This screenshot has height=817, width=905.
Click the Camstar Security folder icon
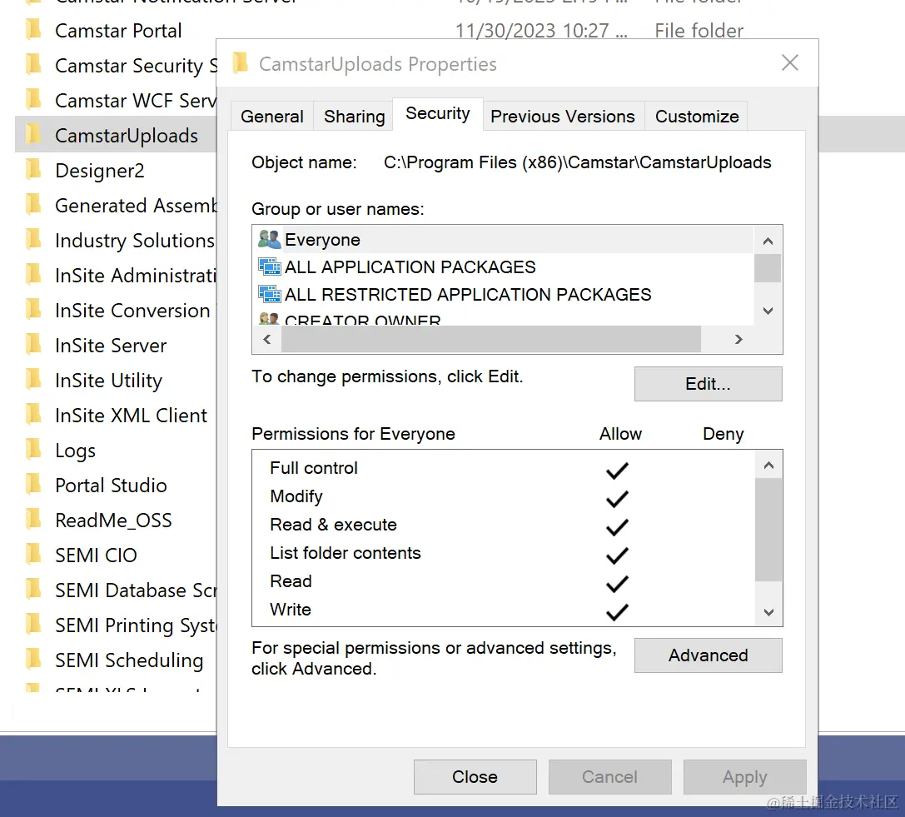[34, 64]
